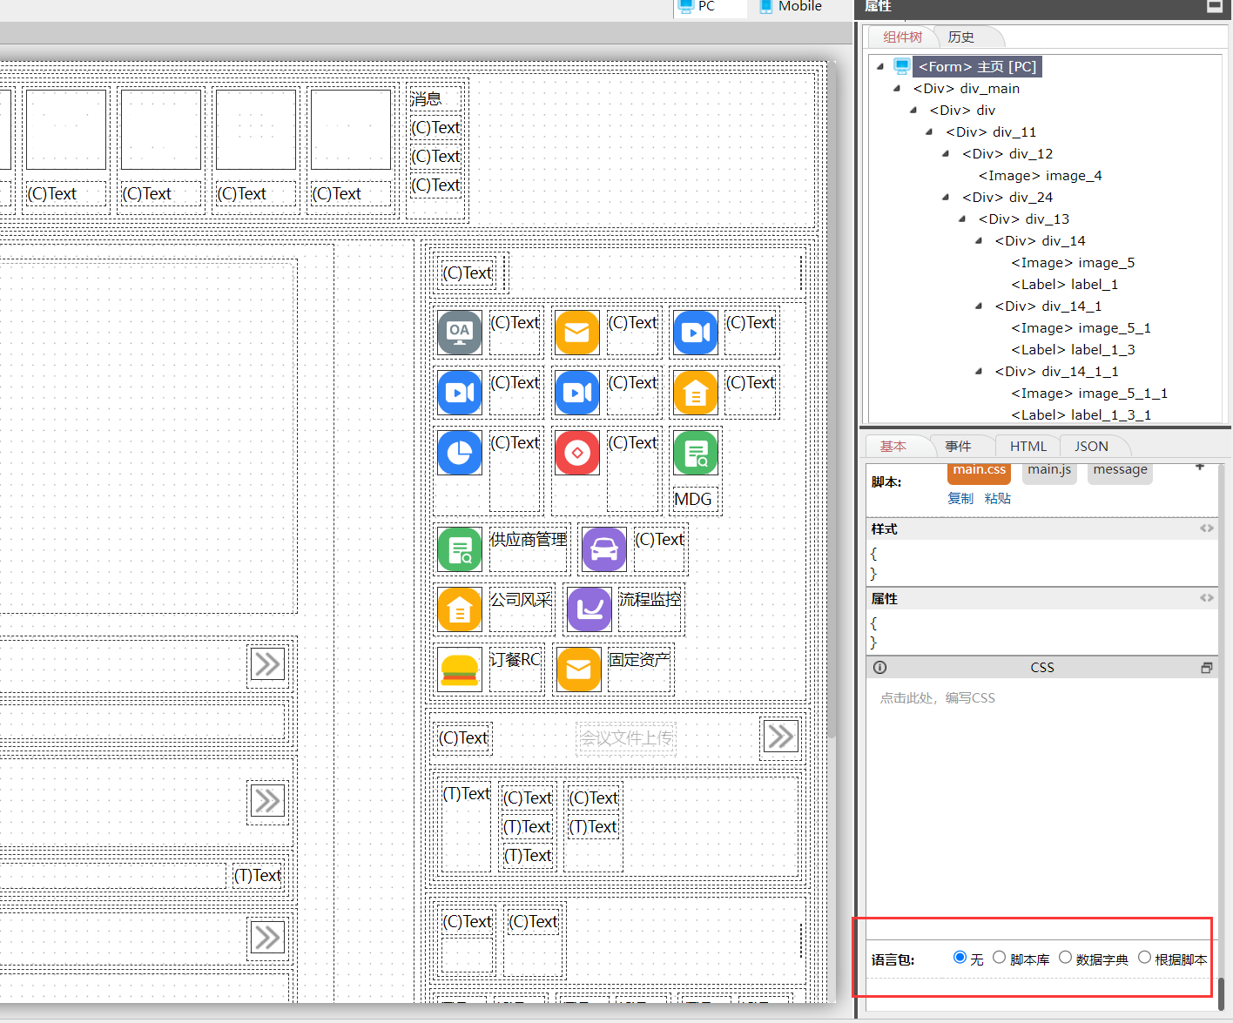
Task: Click the orange house icon beside 公司风采
Action: click(460, 609)
